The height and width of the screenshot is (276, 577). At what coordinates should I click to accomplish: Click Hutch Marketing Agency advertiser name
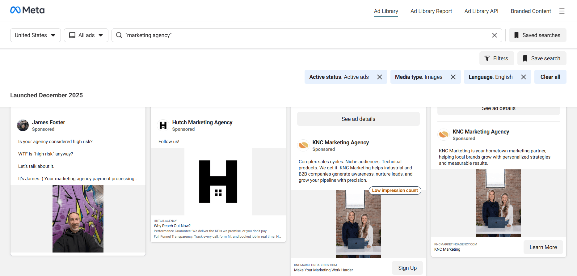point(202,122)
